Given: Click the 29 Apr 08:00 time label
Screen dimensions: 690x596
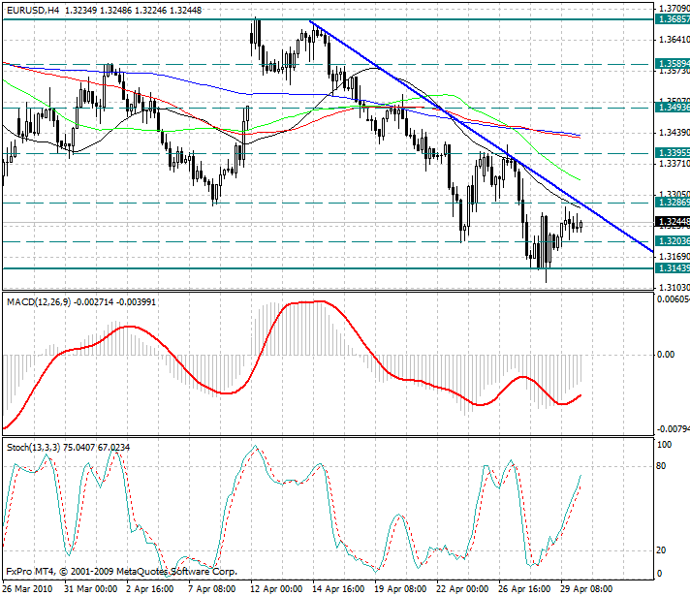Looking at the screenshot, I should (x=586, y=589).
